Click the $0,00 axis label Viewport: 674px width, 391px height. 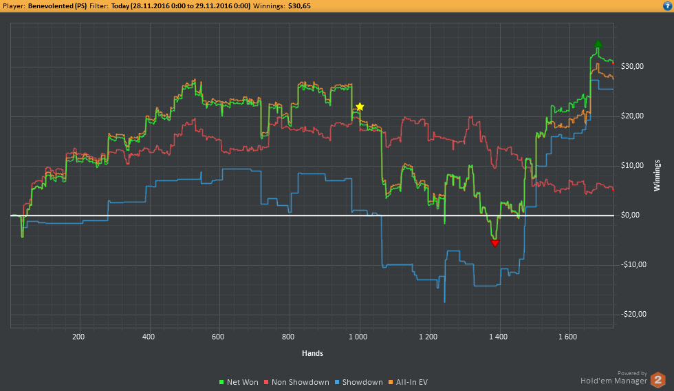630,215
